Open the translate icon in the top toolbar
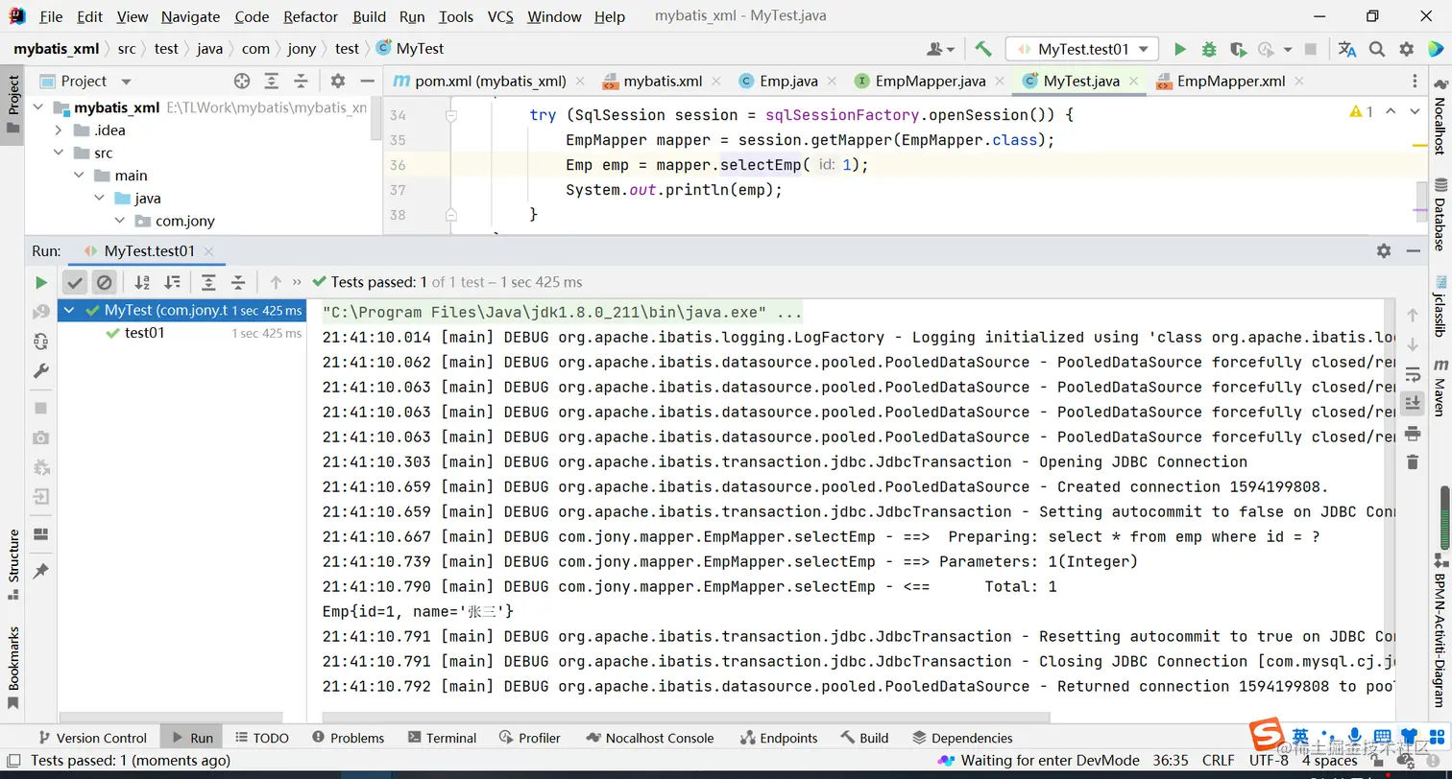The image size is (1452, 779). 1347,49
